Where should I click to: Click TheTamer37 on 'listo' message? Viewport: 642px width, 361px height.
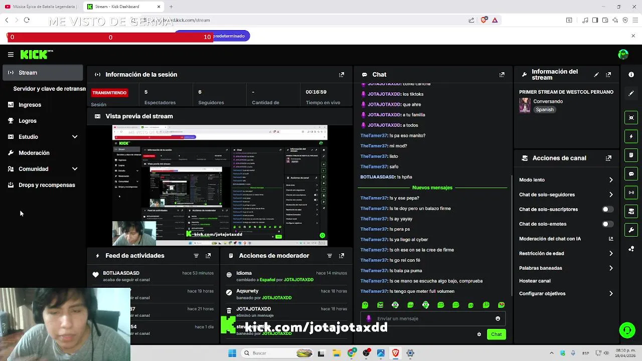tap(374, 156)
